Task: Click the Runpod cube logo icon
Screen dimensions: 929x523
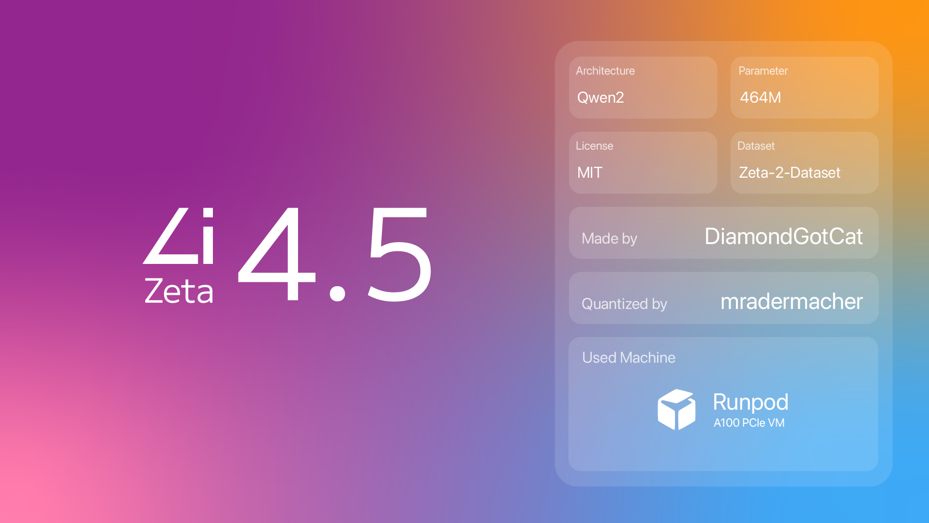Action: pyautogui.click(x=676, y=410)
